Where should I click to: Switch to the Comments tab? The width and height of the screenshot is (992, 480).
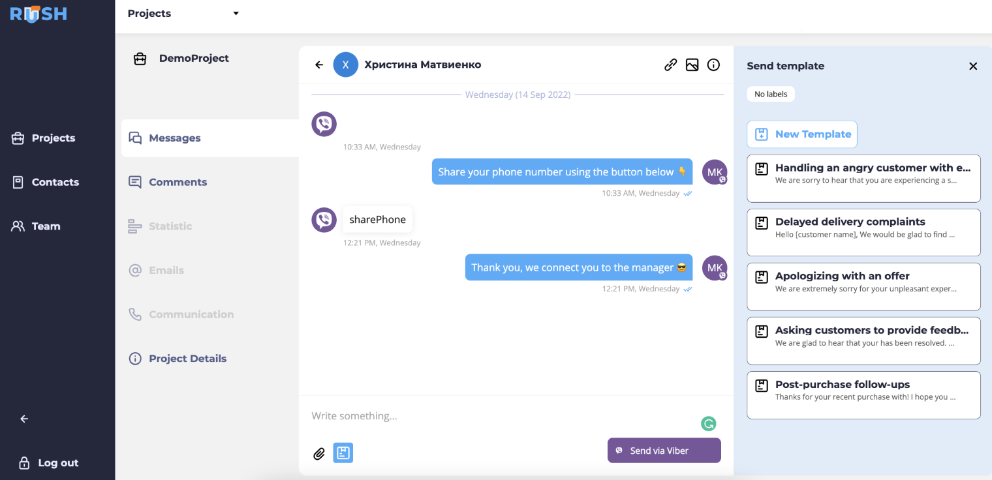click(178, 182)
